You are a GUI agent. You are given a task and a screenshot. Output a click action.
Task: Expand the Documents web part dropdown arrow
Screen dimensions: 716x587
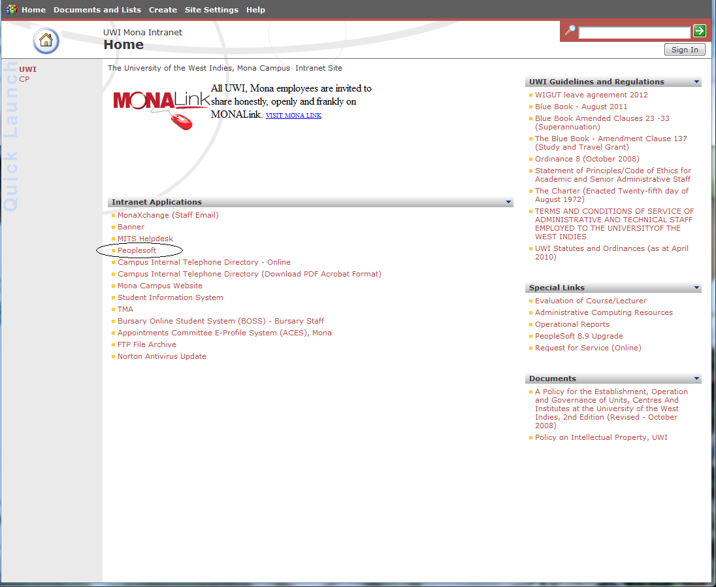coord(696,378)
